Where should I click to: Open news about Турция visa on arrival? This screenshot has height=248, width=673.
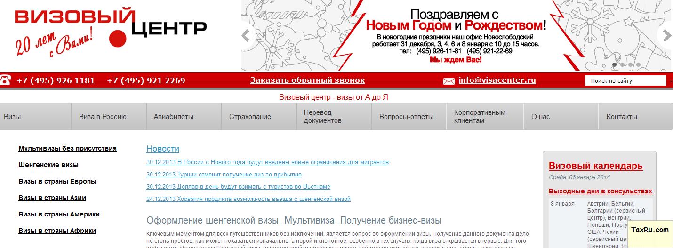point(224,175)
